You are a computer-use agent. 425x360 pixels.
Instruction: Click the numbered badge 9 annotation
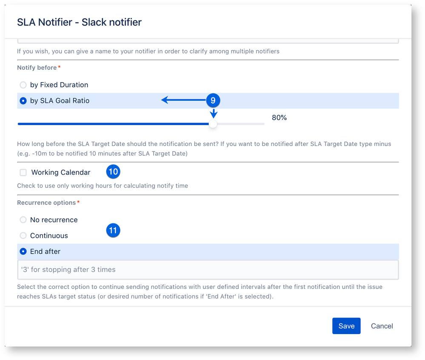213,100
